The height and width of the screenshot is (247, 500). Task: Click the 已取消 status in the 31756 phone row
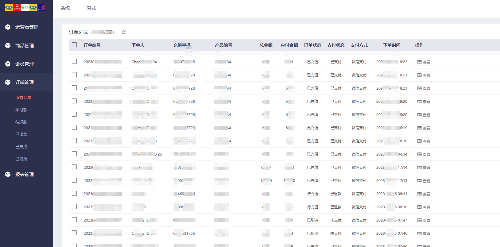click(312, 233)
